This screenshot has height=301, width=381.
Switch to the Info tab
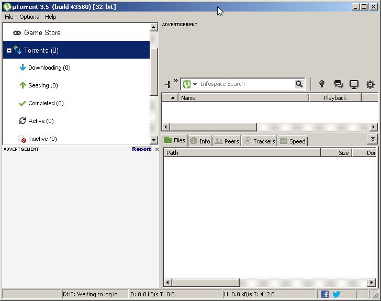(x=200, y=141)
